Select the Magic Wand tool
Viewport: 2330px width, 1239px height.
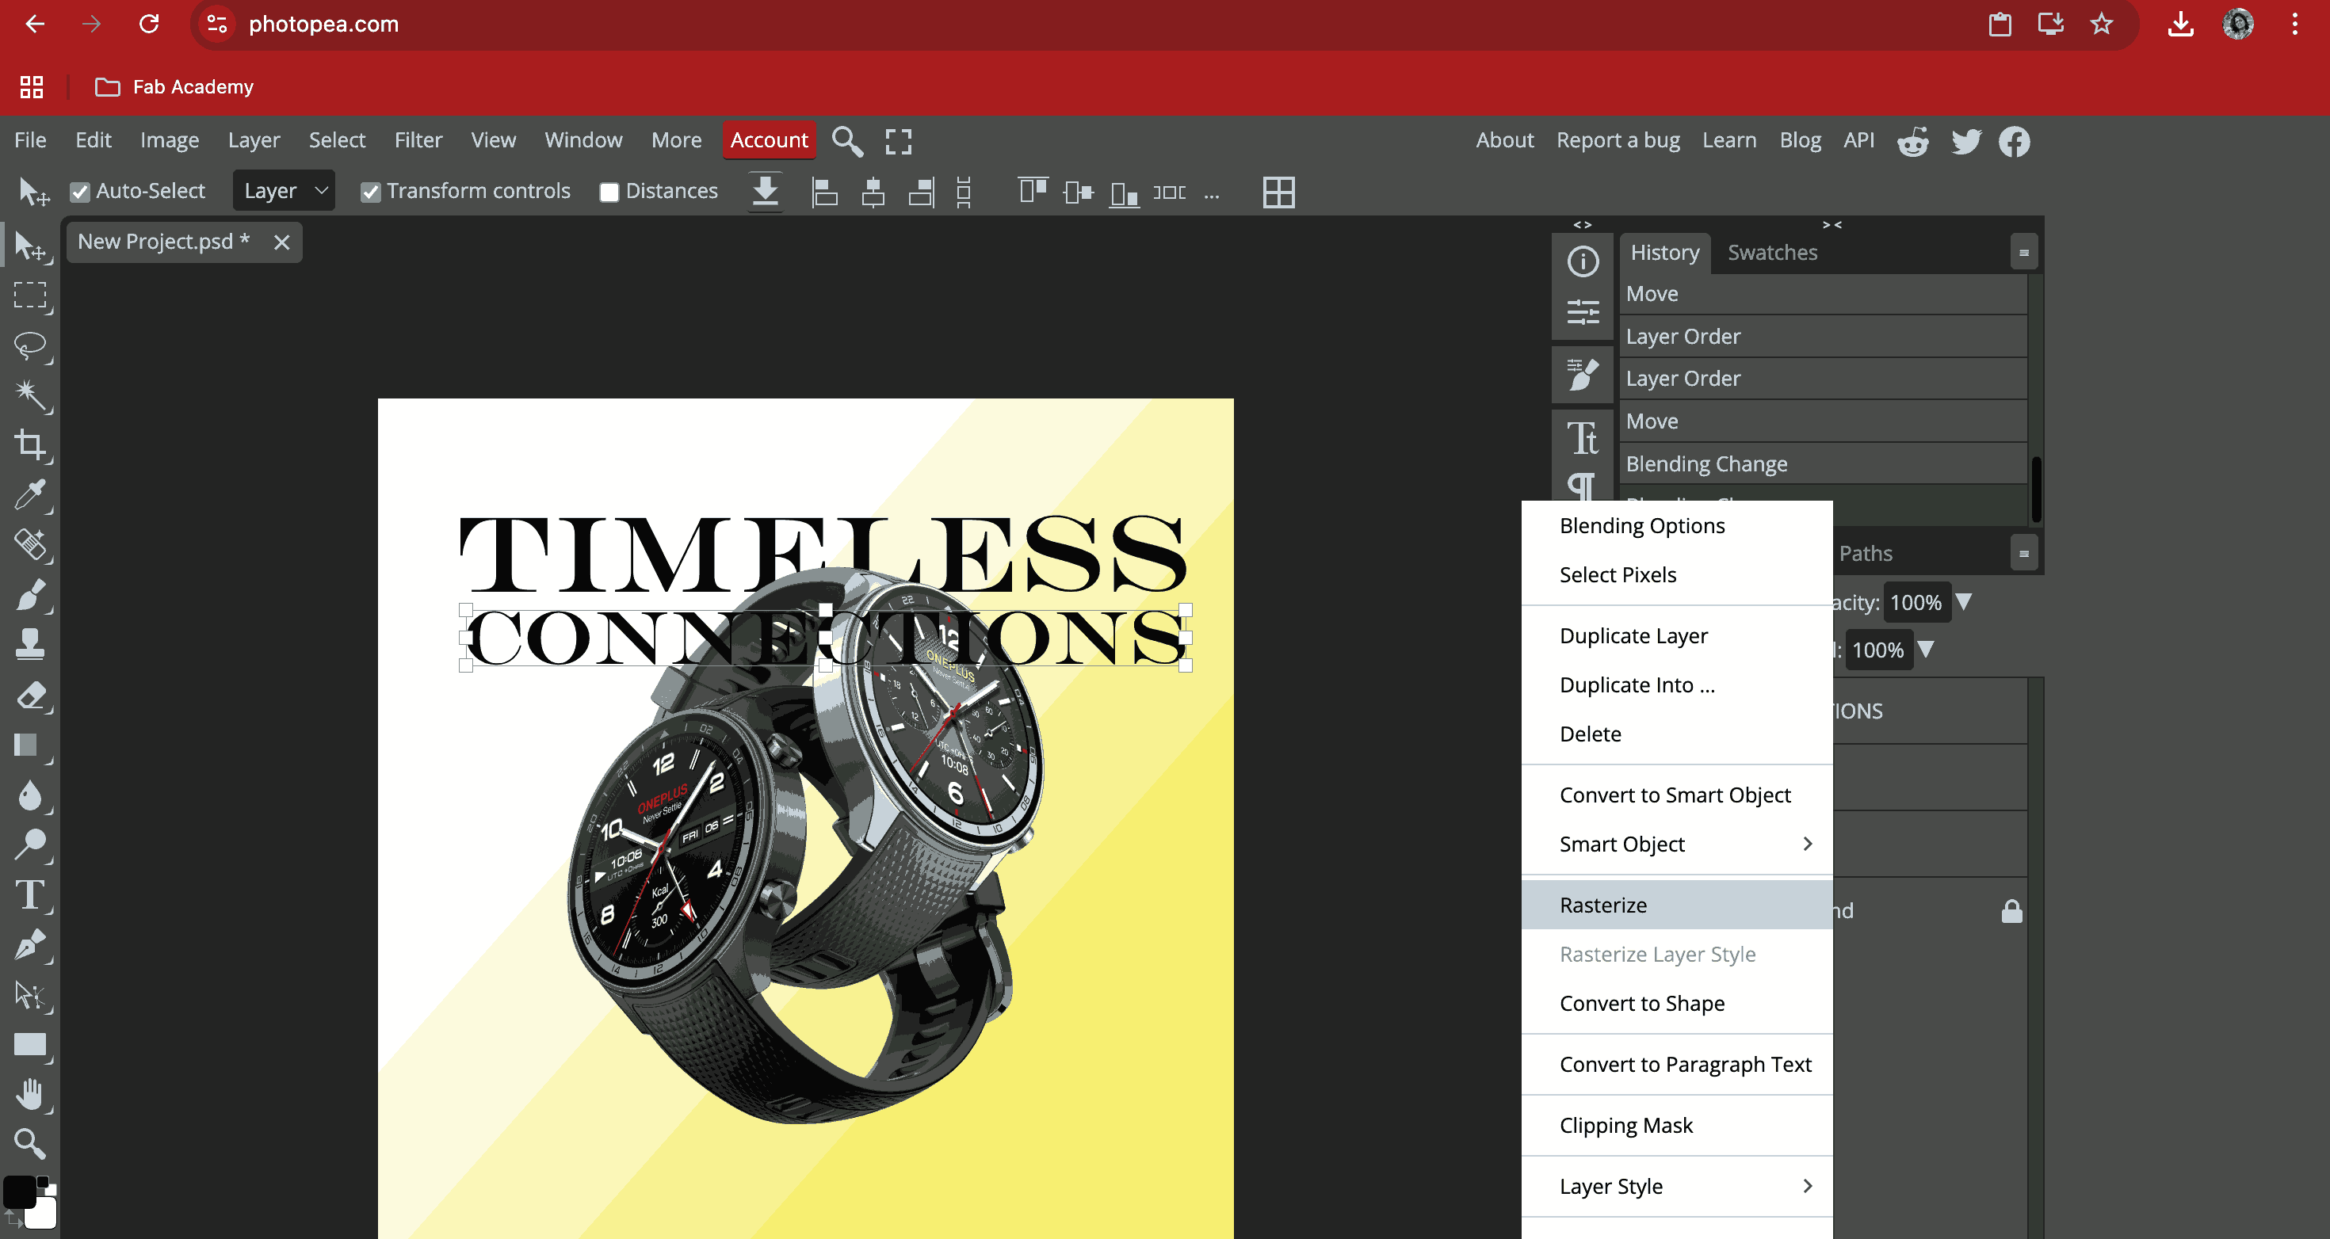coord(30,395)
